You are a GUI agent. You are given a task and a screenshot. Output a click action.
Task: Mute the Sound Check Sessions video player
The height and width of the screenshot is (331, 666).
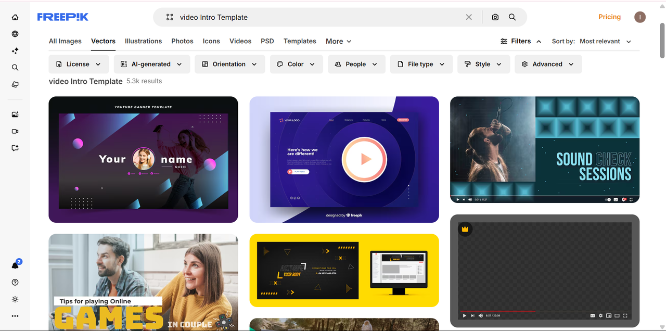coord(470,199)
